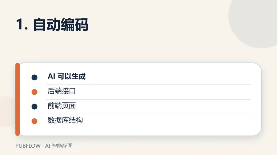Click the orange bullet beside 后端接口
This screenshot has height=155, width=277.
click(34, 92)
